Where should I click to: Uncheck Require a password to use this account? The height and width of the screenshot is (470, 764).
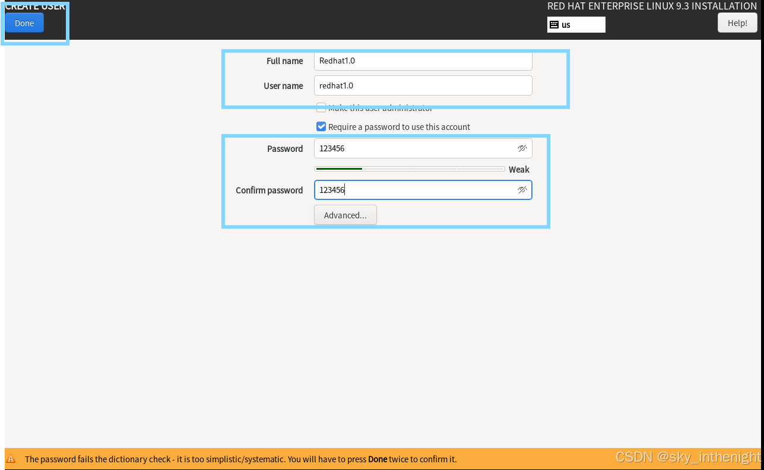[321, 126]
